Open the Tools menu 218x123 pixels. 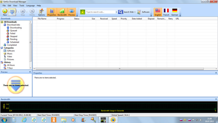[22, 5]
